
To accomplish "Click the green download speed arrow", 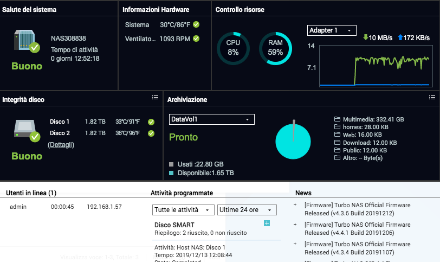I will (366, 37).
